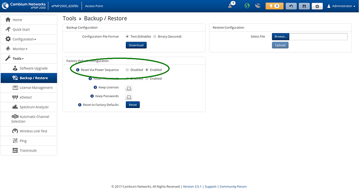Click the Spectrum Analyzer bars icon
359x189 pixels.
(x=15, y=107)
